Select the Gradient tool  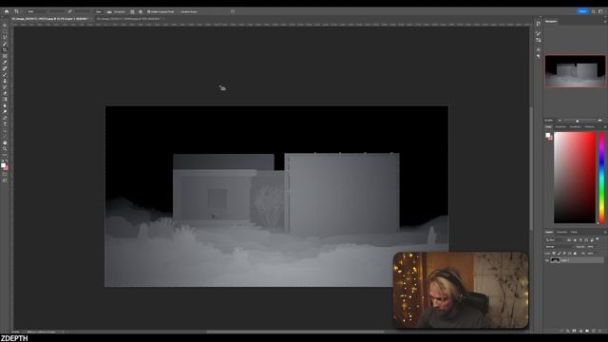(5, 100)
